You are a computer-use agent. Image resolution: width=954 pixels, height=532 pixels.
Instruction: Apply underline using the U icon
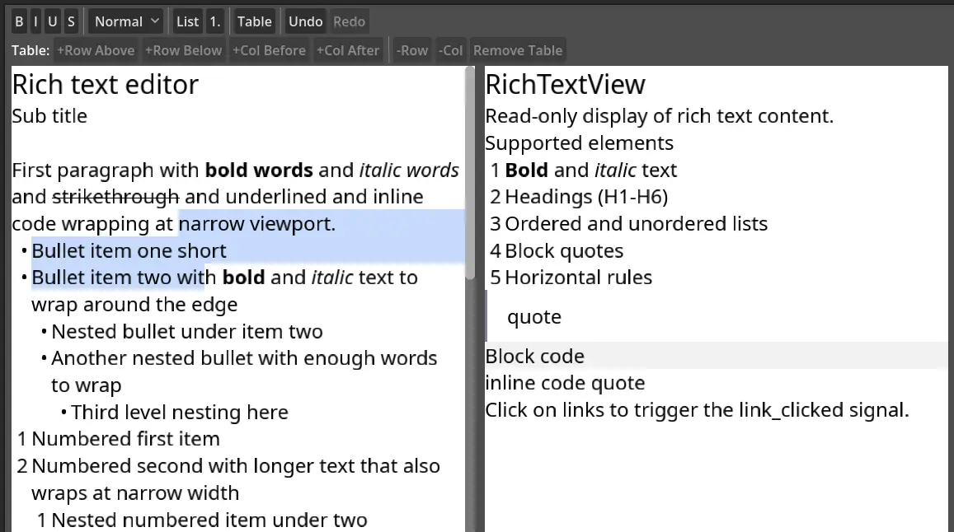[x=53, y=21]
